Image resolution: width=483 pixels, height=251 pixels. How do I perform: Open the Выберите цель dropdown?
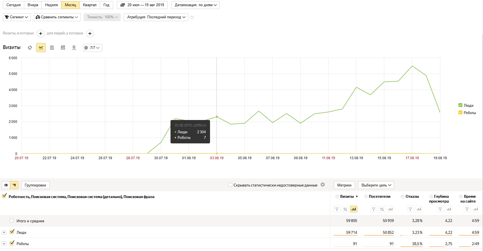click(376, 185)
